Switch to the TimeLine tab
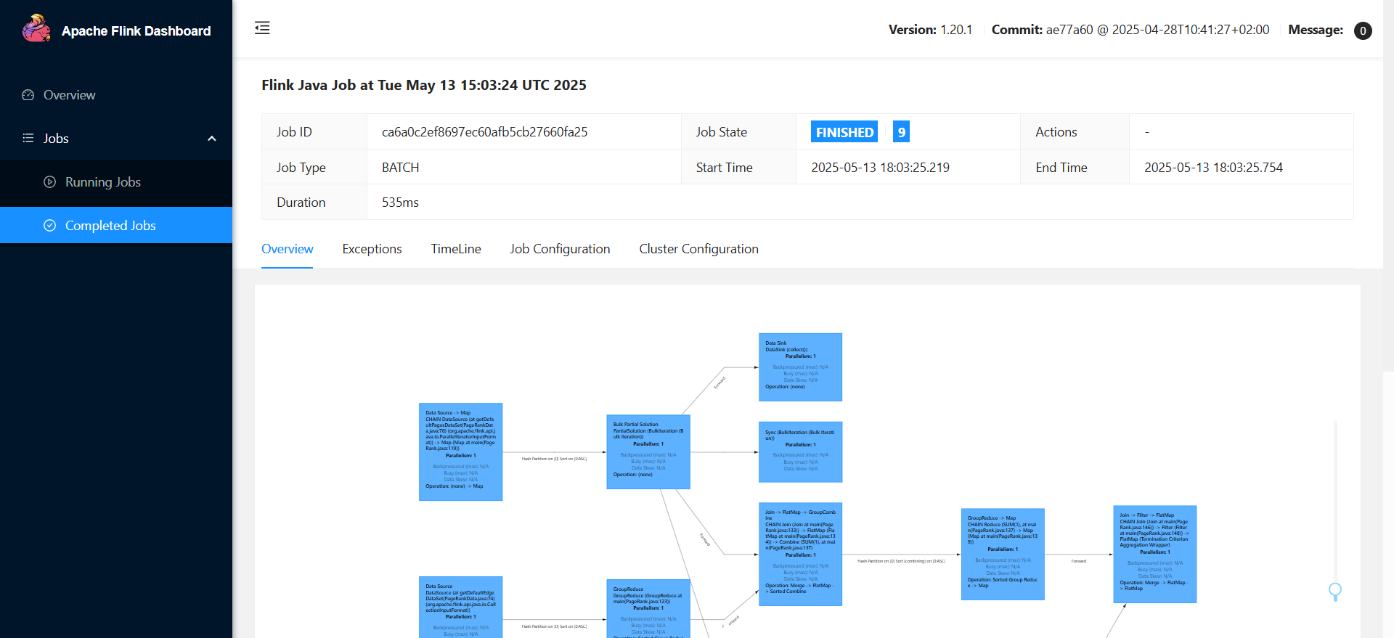Screen dimensions: 1394x638 point(456,249)
